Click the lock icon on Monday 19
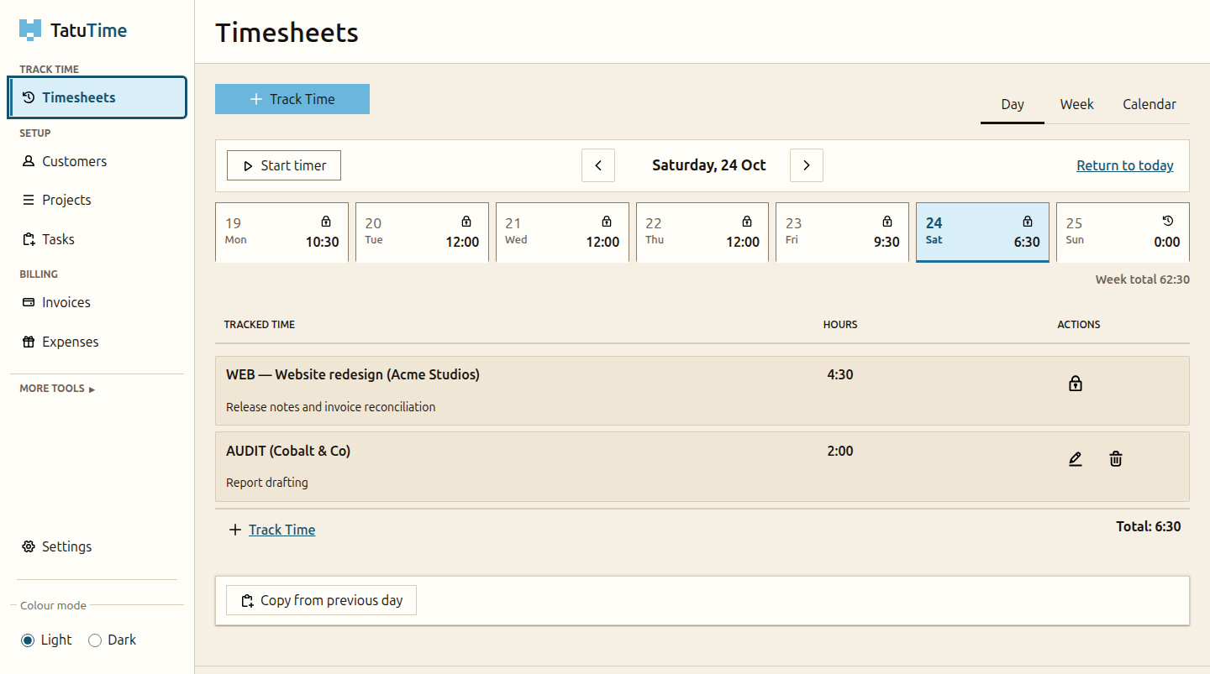1210x674 pixels. [x=326, y=222]
